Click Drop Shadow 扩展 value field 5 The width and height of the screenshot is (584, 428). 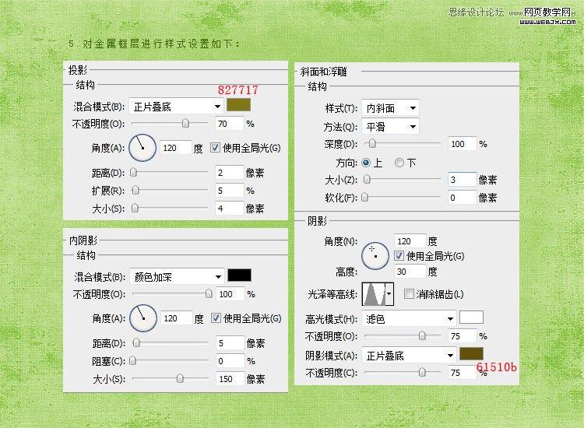[x=229, y=191]
